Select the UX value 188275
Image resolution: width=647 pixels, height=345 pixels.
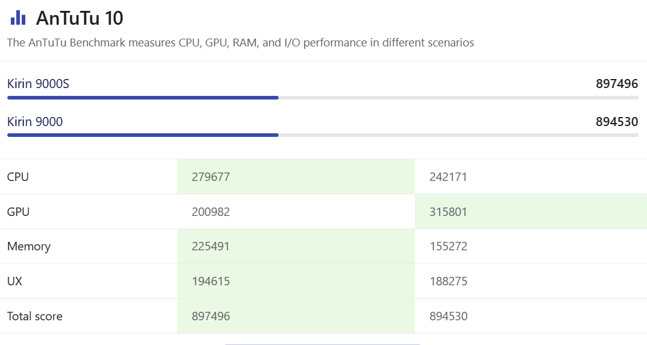pyautogui.click(x=448, y=281)
